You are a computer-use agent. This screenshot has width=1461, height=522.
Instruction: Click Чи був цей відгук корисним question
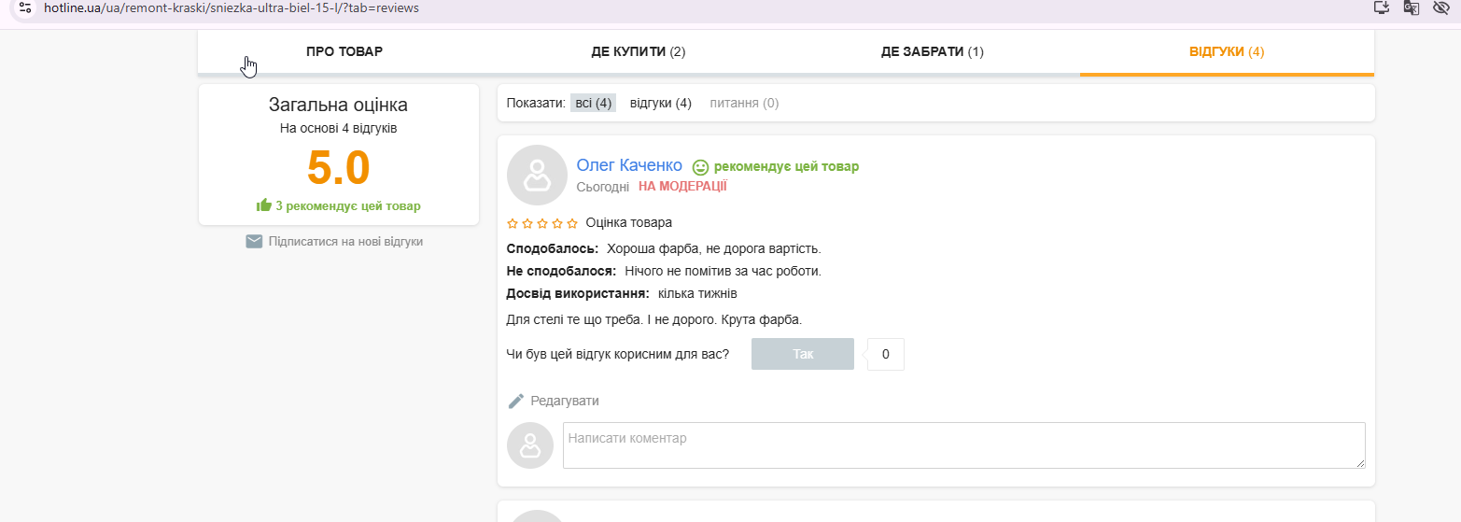coord(618,354)
